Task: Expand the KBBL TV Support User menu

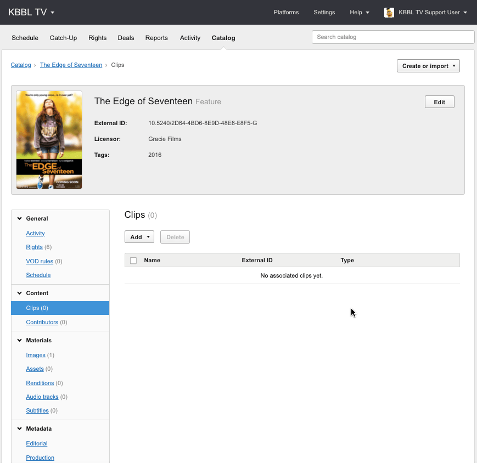Action: pos(433,13)
